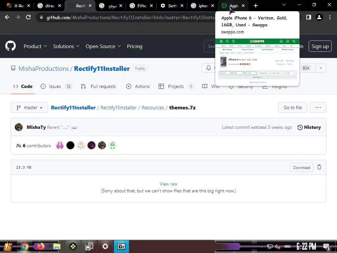Switch to the Projects tab

pyautogui.click(x=176, y=86)
